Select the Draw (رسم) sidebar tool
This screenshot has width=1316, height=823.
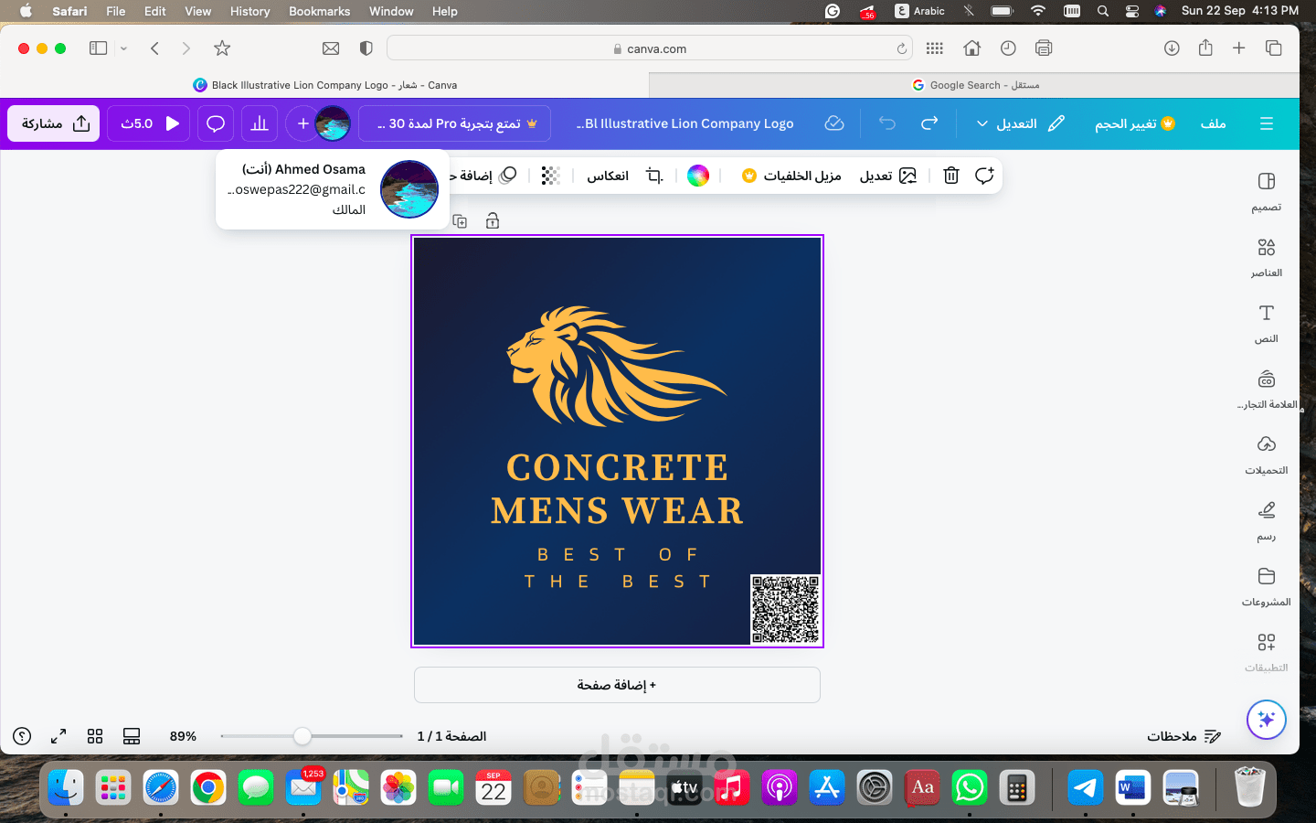tap(1266, 520)
